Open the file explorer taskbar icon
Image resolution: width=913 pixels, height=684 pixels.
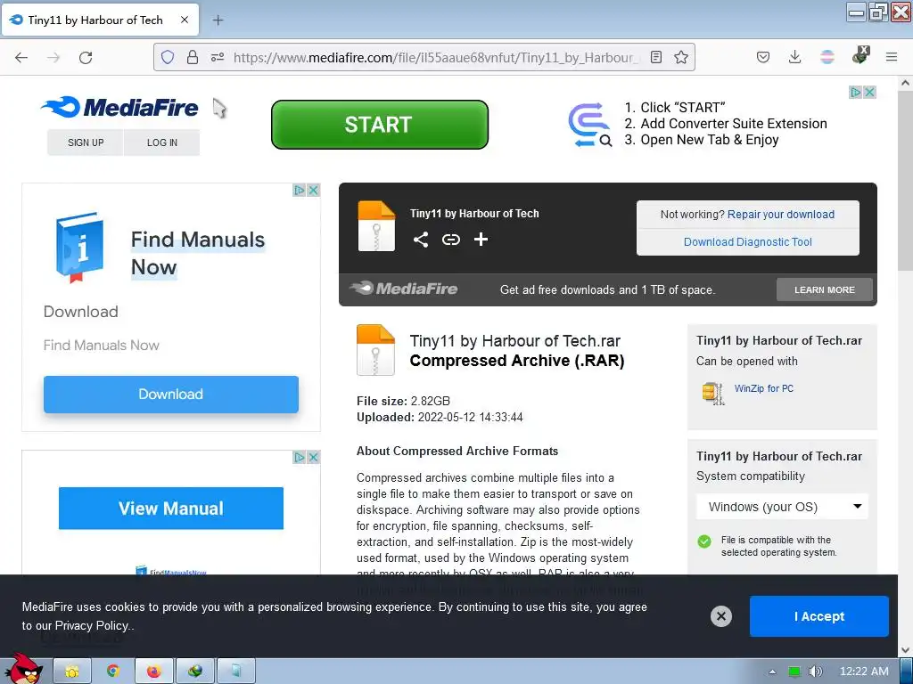pyautogui.click(x=72, y=672)
